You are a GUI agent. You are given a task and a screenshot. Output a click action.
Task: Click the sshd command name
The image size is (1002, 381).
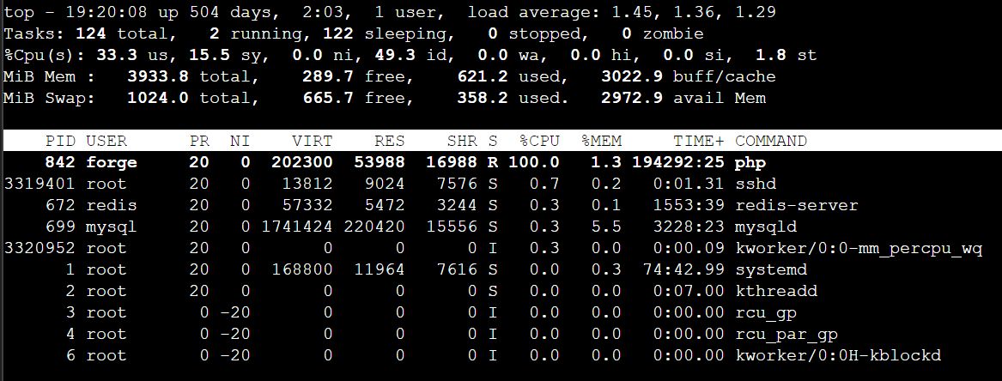point(756,184)
